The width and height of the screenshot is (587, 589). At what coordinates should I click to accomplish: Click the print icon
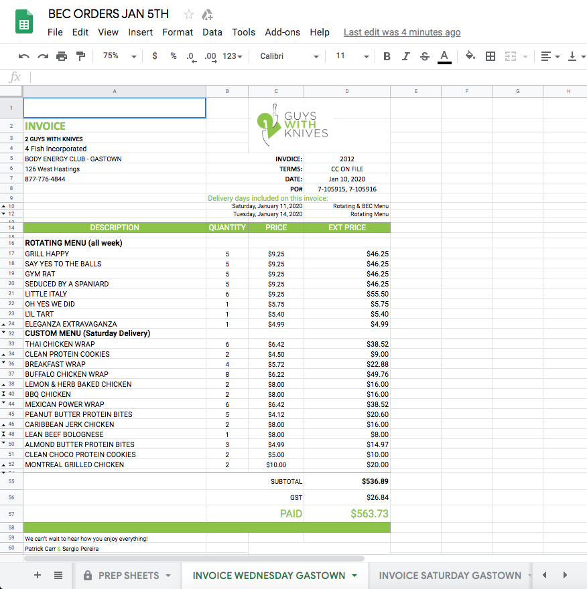tap(62, 56)
